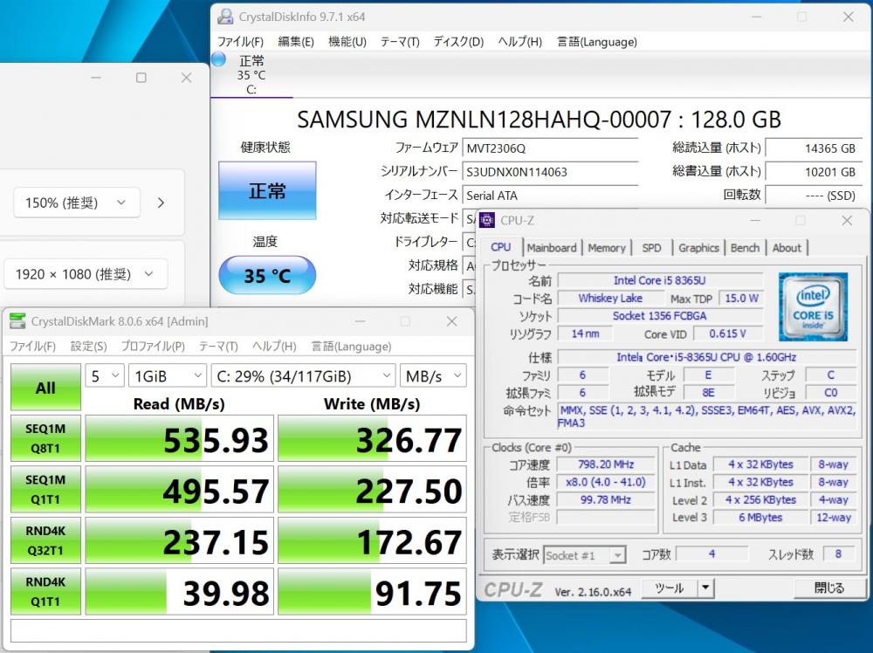Click the total host reads value 14365 GB
This screenshot has width=873, height=653.
pos(814,148)
